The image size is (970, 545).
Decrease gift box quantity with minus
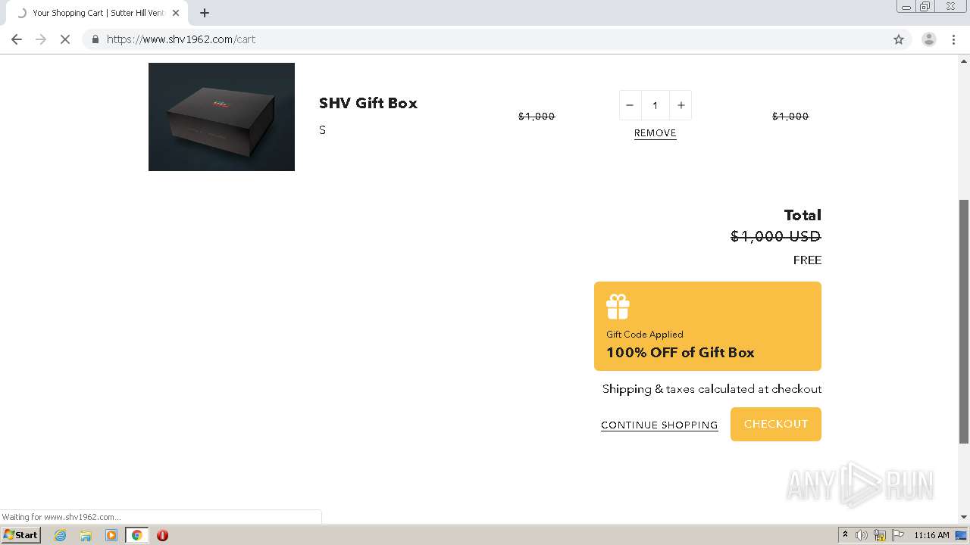[x=630, y=105]
